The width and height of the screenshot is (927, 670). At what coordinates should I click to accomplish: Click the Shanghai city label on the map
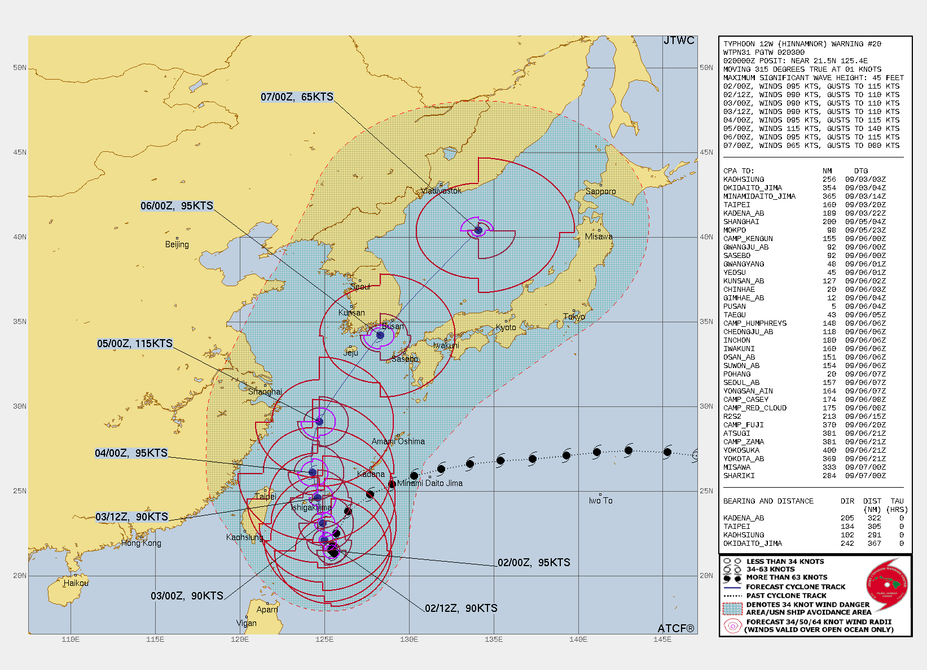tap(265, 392)
